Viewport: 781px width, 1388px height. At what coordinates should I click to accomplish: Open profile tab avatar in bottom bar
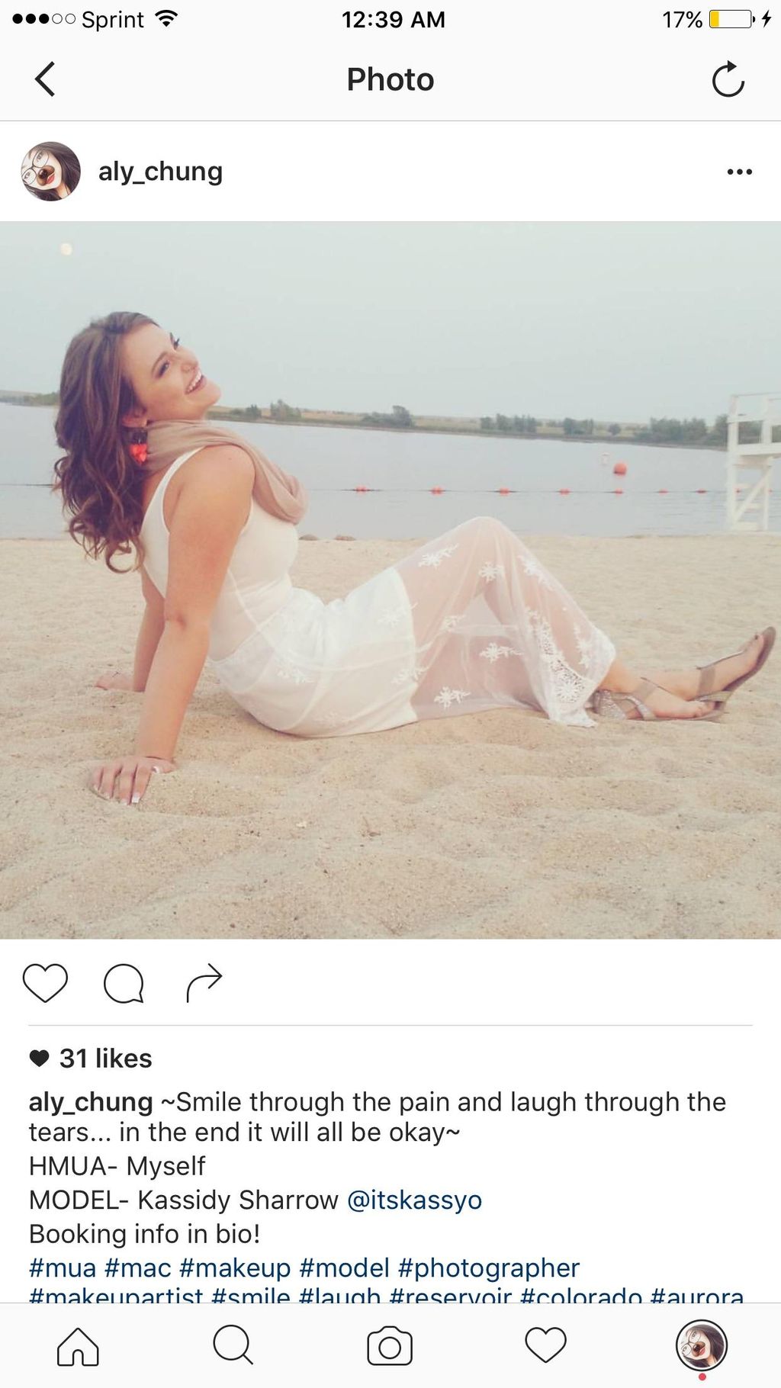pyautogui.click(x=702, y=1346)
